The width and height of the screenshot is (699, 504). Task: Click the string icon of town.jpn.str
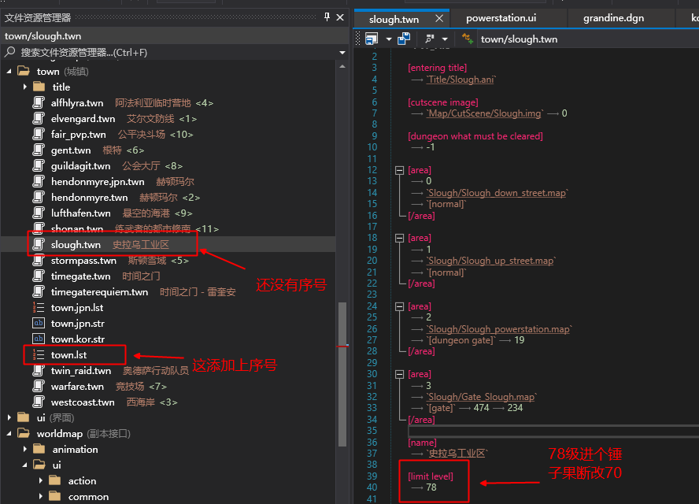[x=39, y=323]
